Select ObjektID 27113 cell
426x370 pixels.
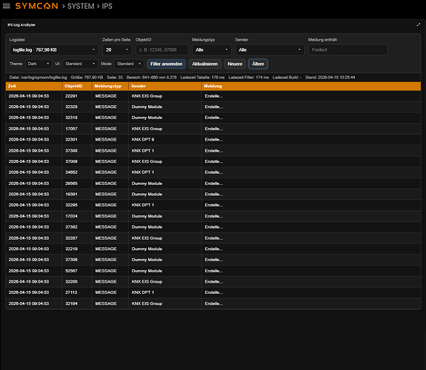point(77,292)
